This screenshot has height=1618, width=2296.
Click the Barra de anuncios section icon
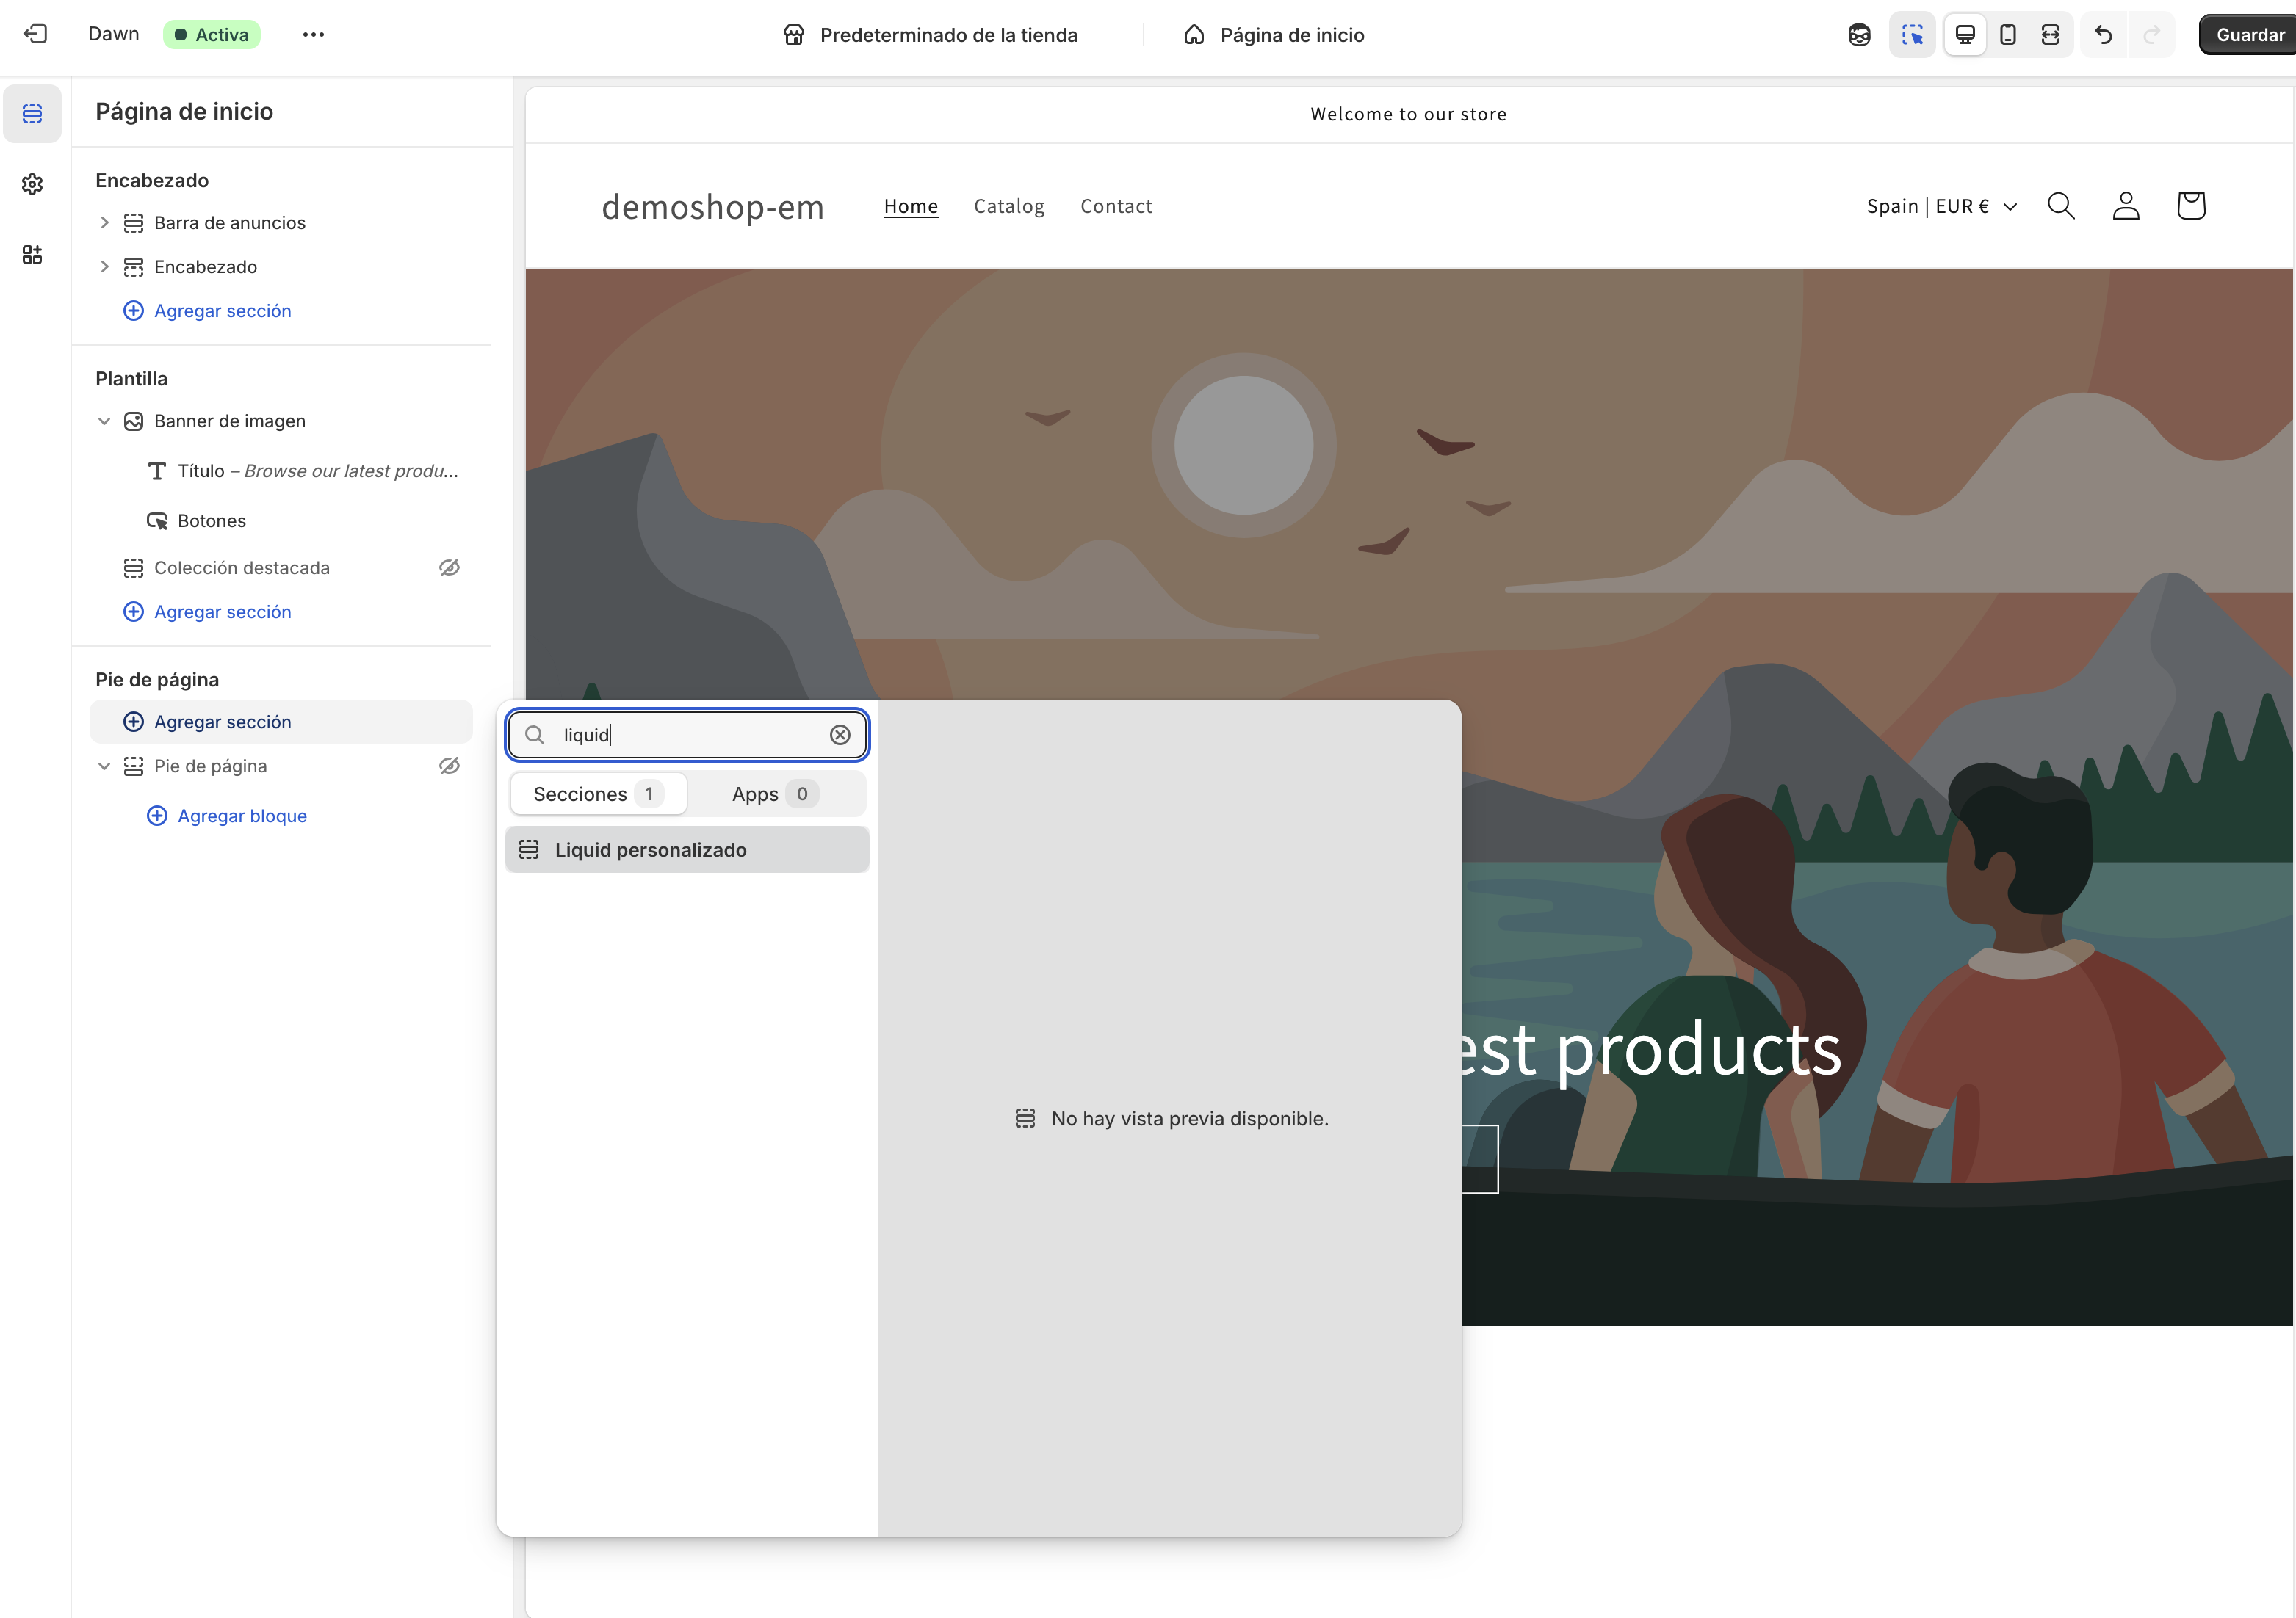pos(133,223)
